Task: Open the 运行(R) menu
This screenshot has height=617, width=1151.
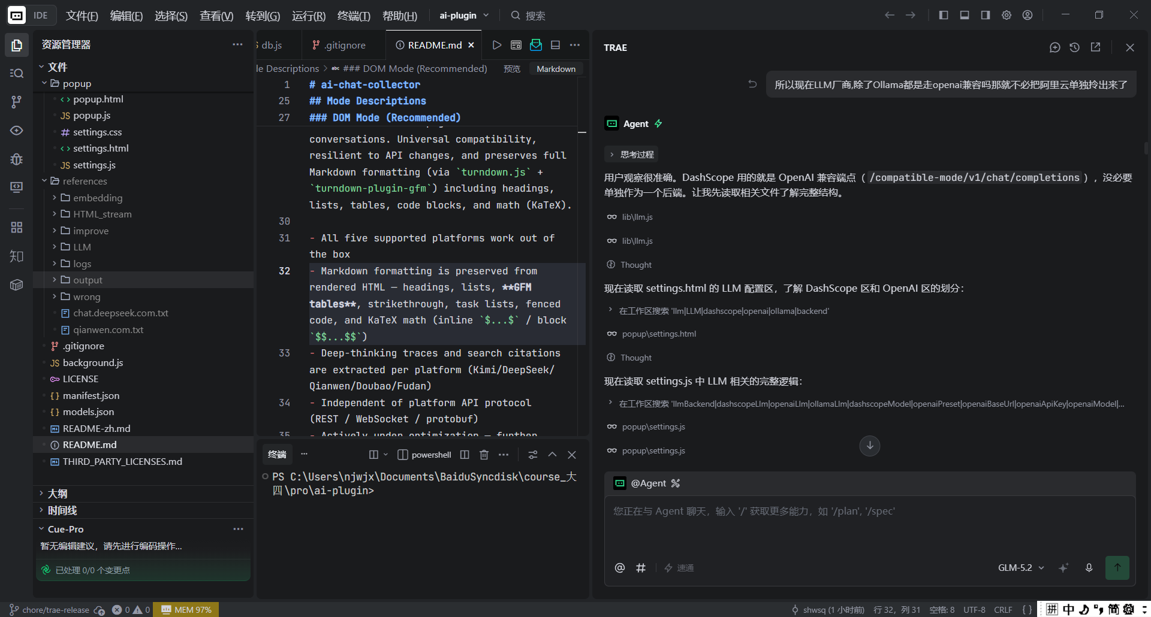Action: (x=309, y=16)
